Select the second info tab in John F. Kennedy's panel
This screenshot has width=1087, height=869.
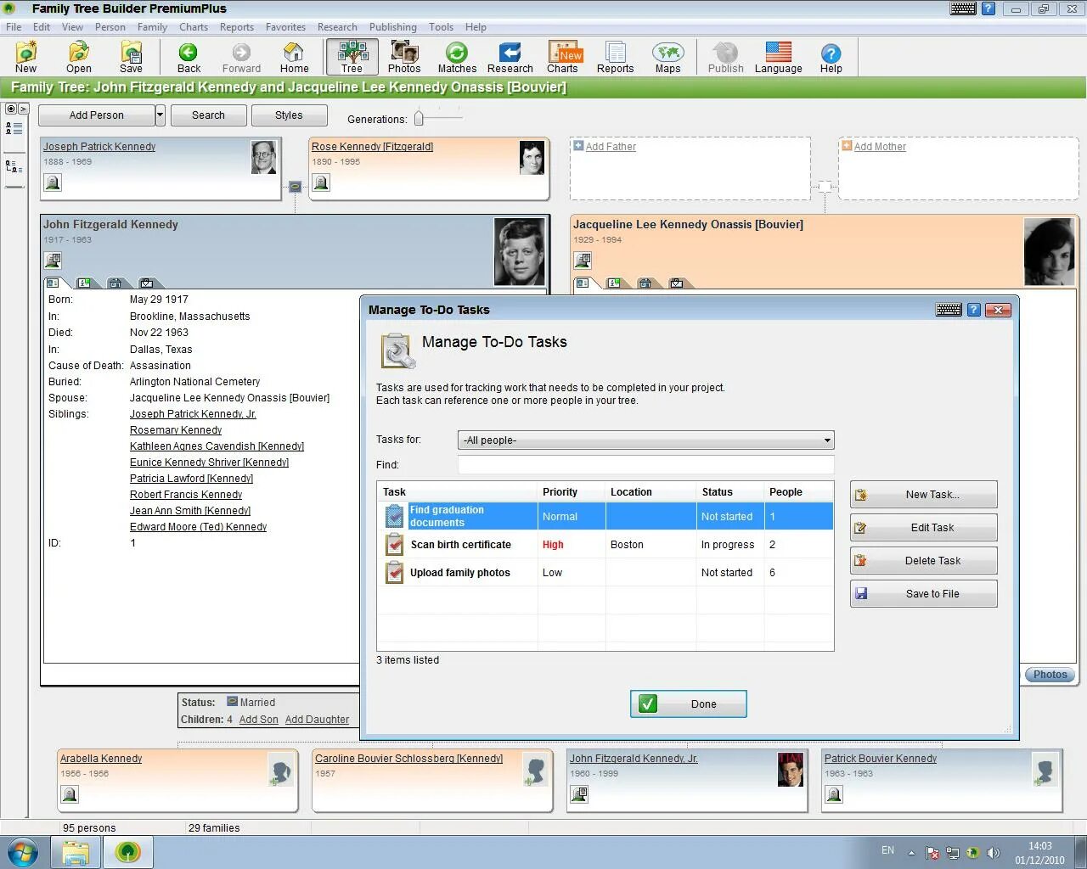click(84, 283)
